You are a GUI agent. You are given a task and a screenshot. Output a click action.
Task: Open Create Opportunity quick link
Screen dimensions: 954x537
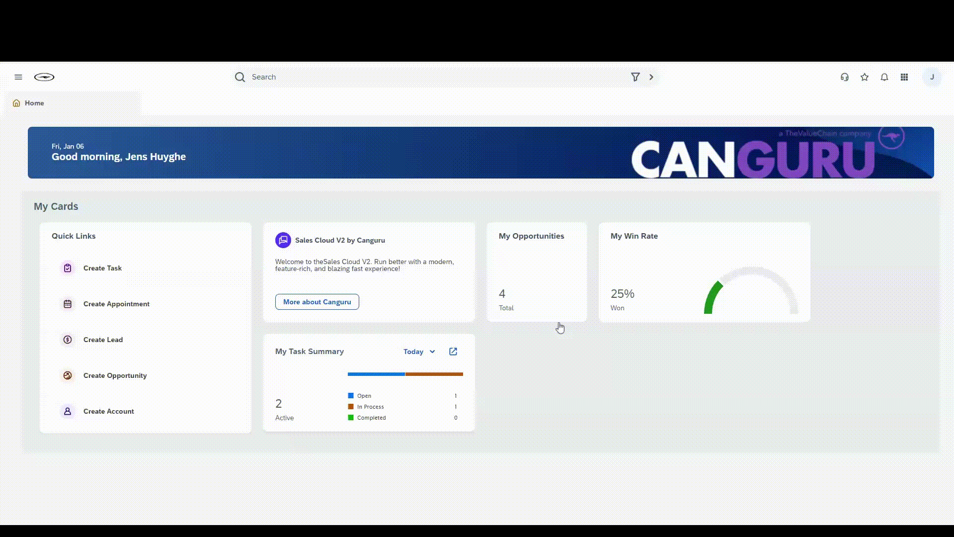115,375
